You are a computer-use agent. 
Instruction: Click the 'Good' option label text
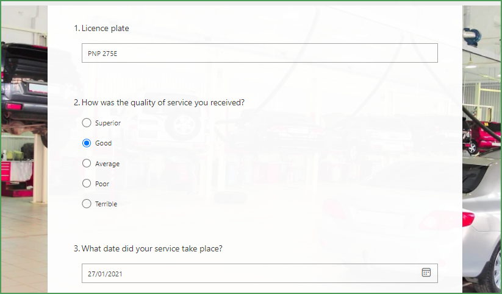click(x=104, y=143)
